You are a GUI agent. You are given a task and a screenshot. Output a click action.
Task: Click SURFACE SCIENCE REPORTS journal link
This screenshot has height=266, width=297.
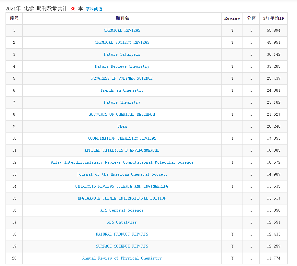click(122, 246)
